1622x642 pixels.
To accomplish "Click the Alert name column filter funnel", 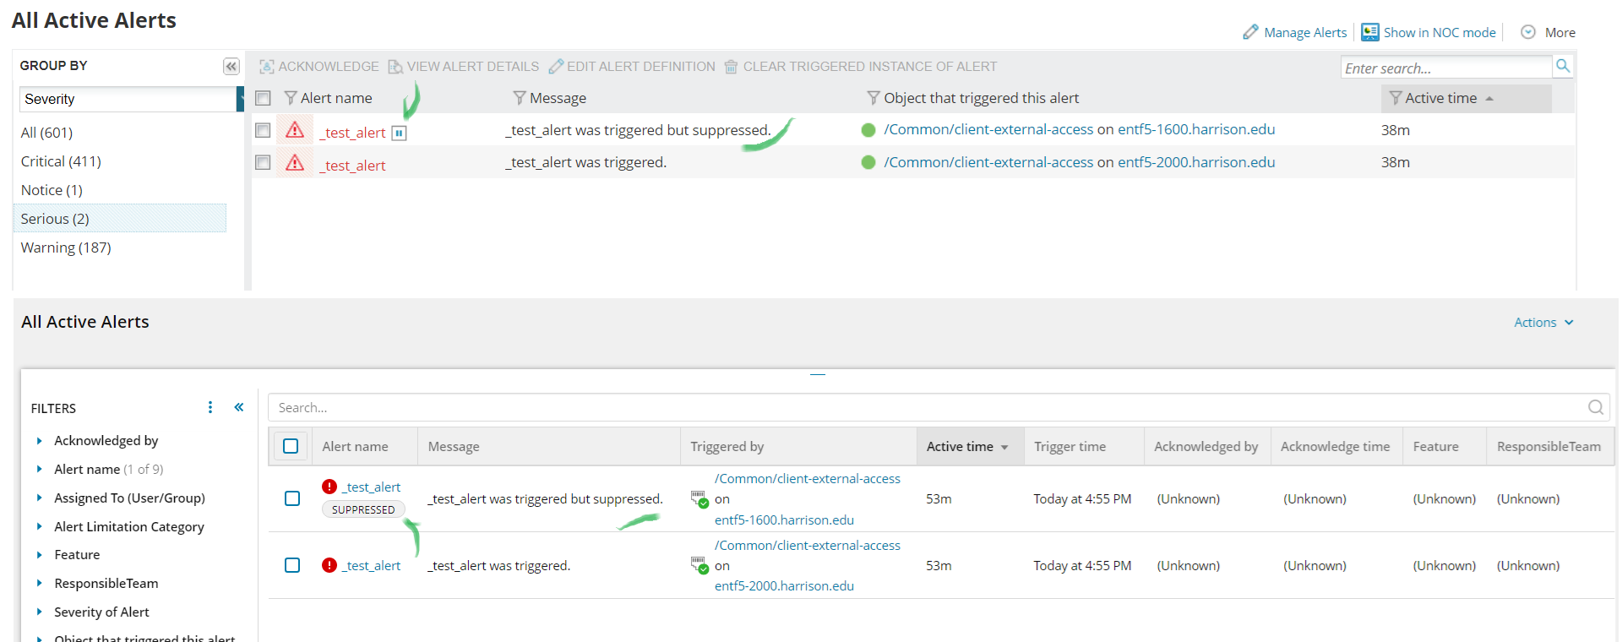I will [x=291, y=98].
